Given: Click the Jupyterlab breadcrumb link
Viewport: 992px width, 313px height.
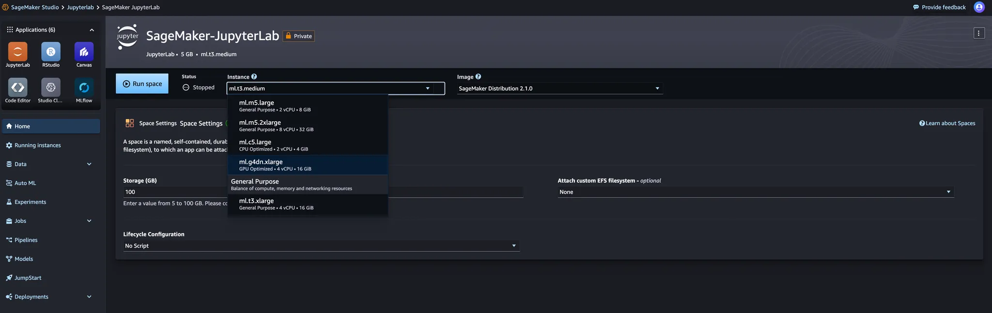Looking at the screenshot, I should pos(80,7).
